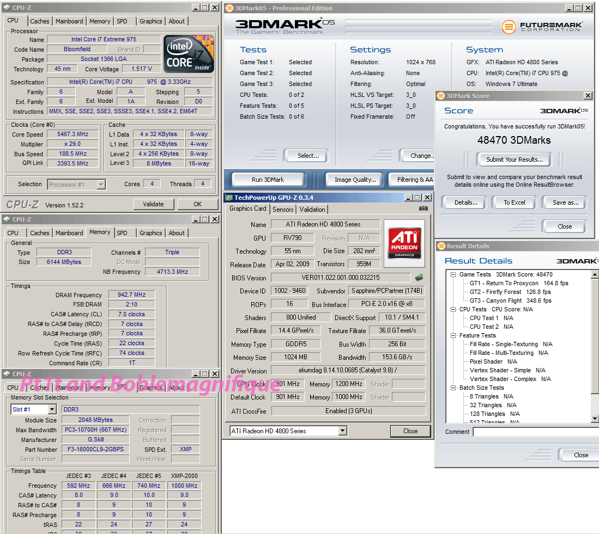Click Close button in 3DMark Score window
This screenshot has width=599, height=534.
tap(565, 226)
